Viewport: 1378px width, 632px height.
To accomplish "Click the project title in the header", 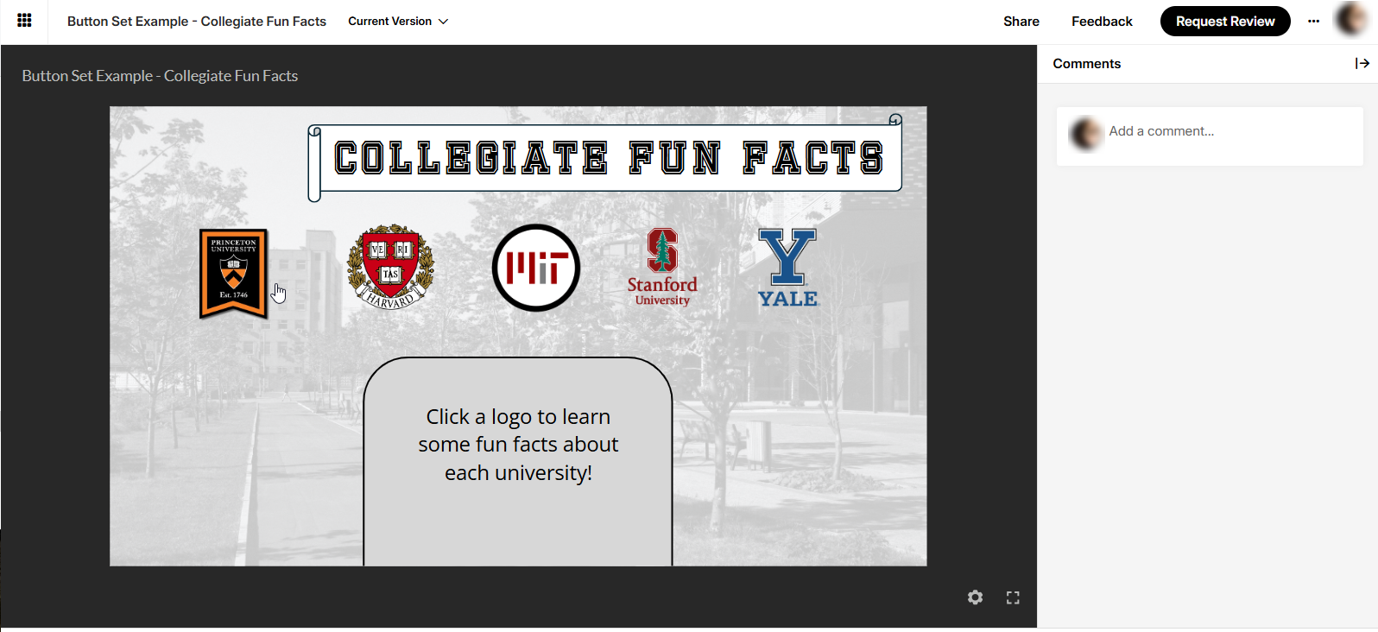I will pyautogui.click(x=197, y=22).
